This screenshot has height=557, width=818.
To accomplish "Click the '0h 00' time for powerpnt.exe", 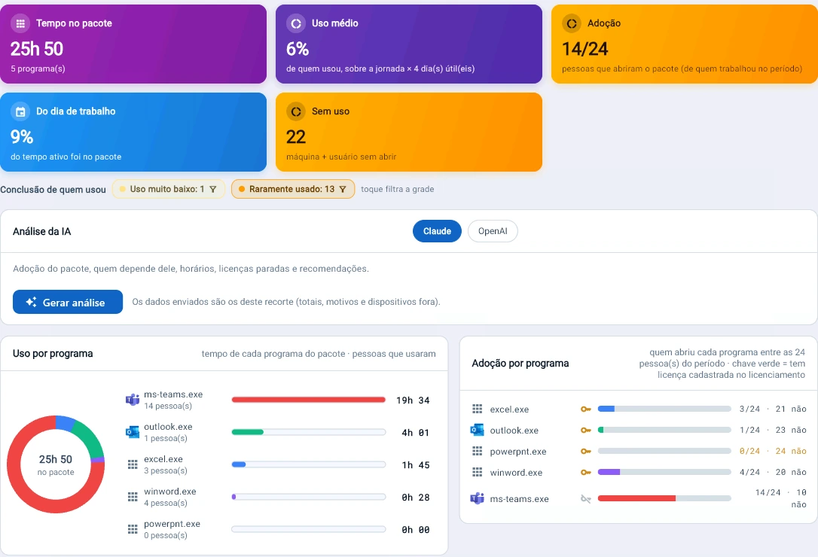I will click(x=416, y=530).
